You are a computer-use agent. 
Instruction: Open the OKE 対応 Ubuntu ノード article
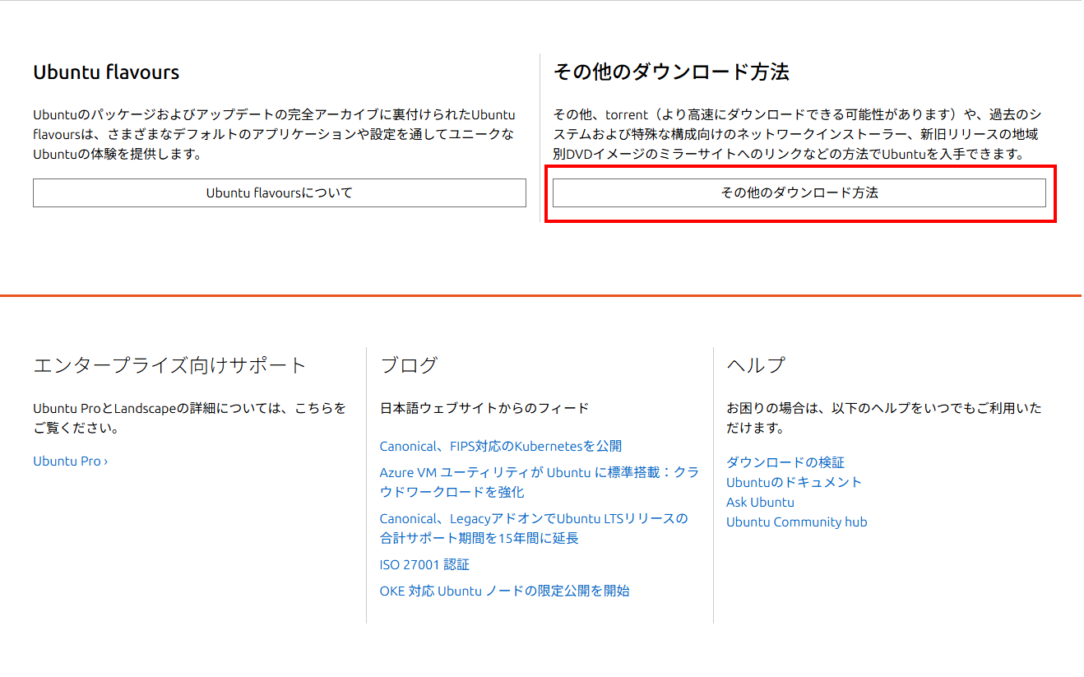(x=504, y=591)
